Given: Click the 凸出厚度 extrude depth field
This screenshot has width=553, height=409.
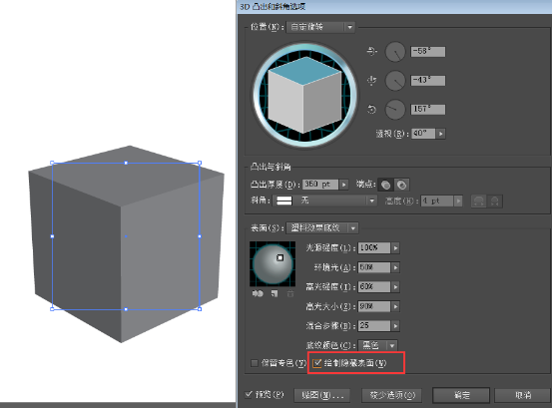Looking at the screenshot, I should 320,185.
